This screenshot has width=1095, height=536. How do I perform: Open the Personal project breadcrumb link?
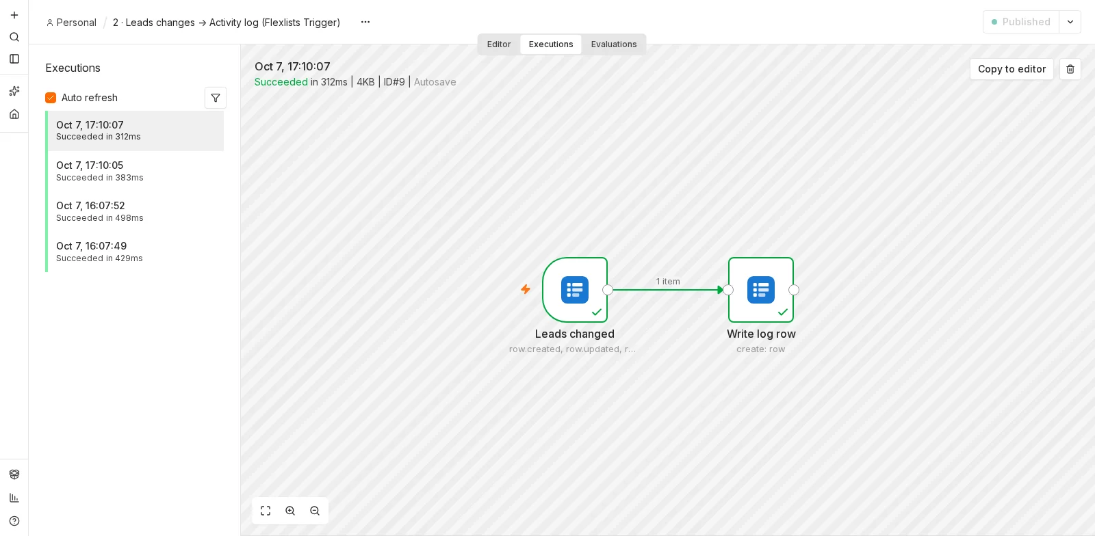71,23
